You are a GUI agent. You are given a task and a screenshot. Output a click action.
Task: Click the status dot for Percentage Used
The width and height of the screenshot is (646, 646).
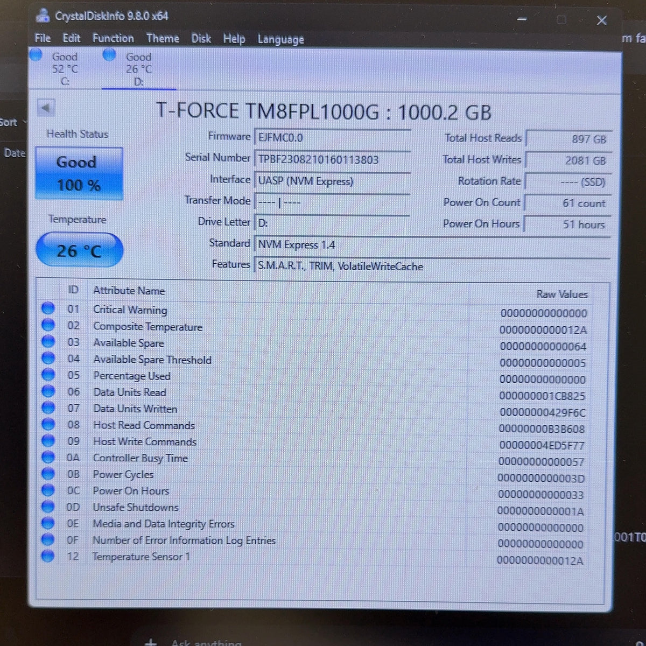pos(48,374)
